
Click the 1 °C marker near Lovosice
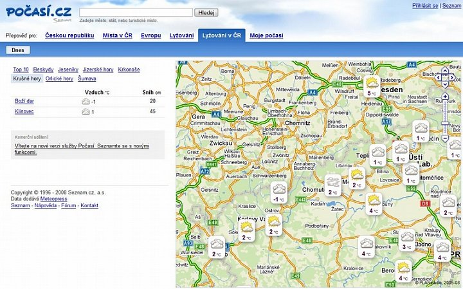pyautogui.click(x=411, y=174)
